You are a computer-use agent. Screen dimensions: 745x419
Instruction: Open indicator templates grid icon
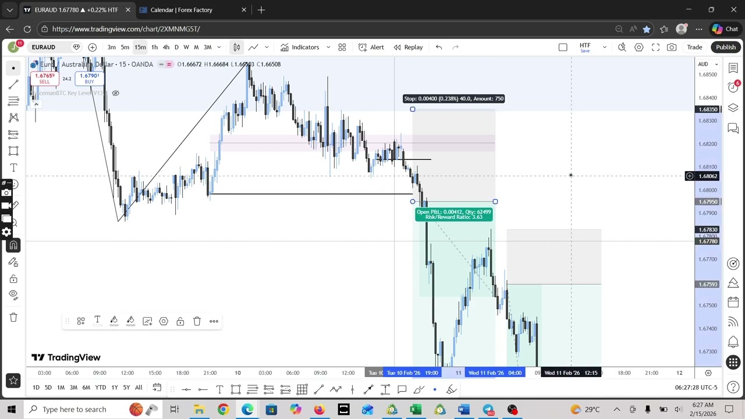342,47
